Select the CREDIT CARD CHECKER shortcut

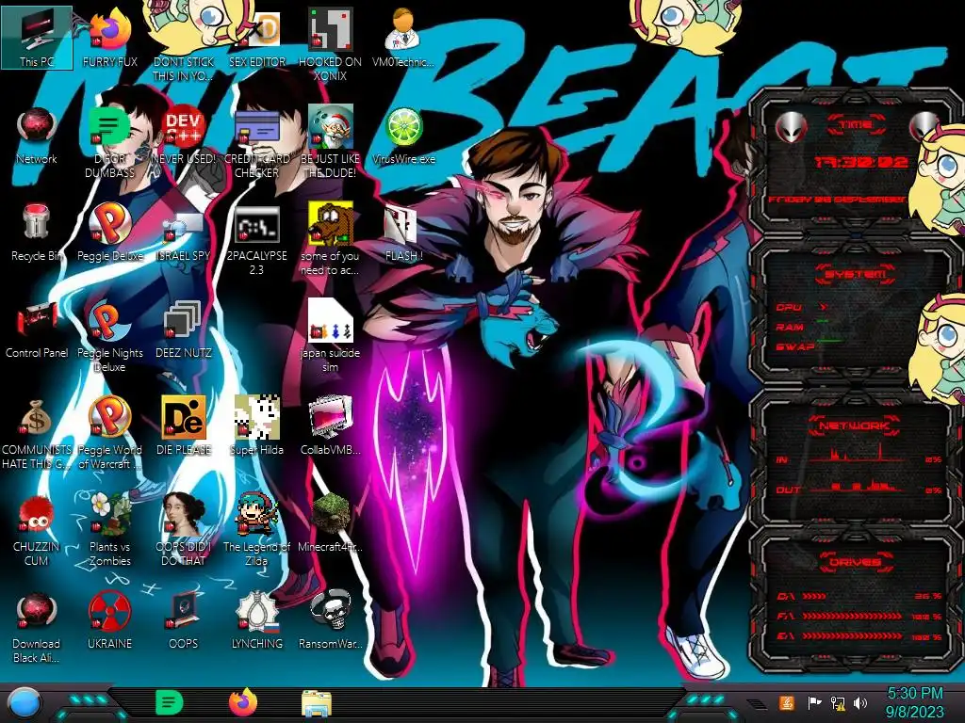(256, 143)
